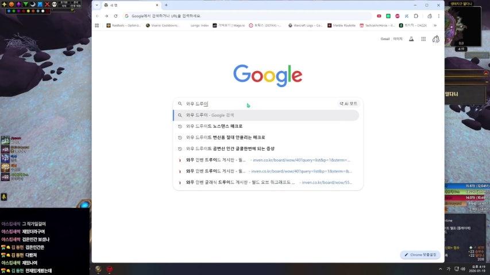This screenshot has height=275, width=490.
Task: Go forward in Chrome
Action: (107, 16)
